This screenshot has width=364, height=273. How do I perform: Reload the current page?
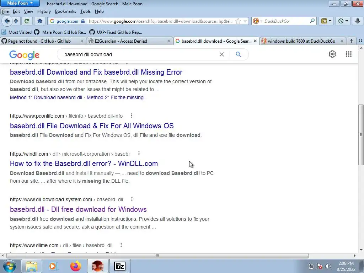point(27,21)
